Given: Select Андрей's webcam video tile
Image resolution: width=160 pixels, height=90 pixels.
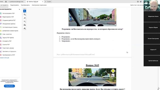Looking at the screenshot, I should pyautogui.click(x=152, y=5).
